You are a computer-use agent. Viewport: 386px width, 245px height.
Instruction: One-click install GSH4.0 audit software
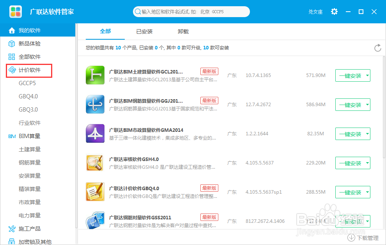[350, 163]
